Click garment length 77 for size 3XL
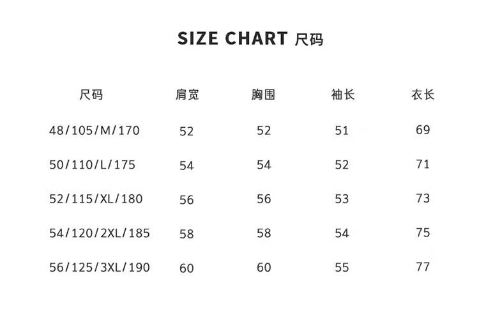This screenshot has width=479, height=324. pyautogui.click(x=423, y=267)
